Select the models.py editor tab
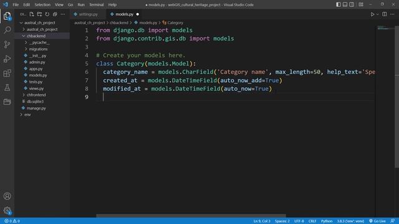This screenshot has height=224, width=399. (x=124, y=14)
